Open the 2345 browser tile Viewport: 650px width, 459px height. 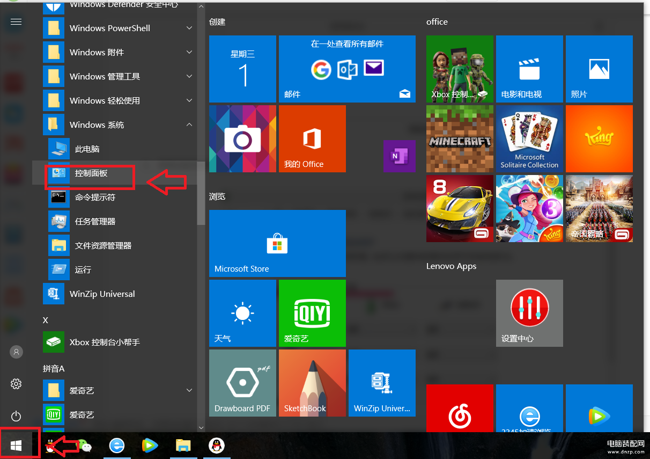pyautogui.click(x=529, y=408)
